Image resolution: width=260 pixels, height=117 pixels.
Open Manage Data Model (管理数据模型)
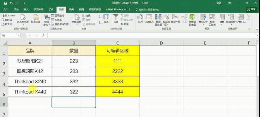(192, 20)
